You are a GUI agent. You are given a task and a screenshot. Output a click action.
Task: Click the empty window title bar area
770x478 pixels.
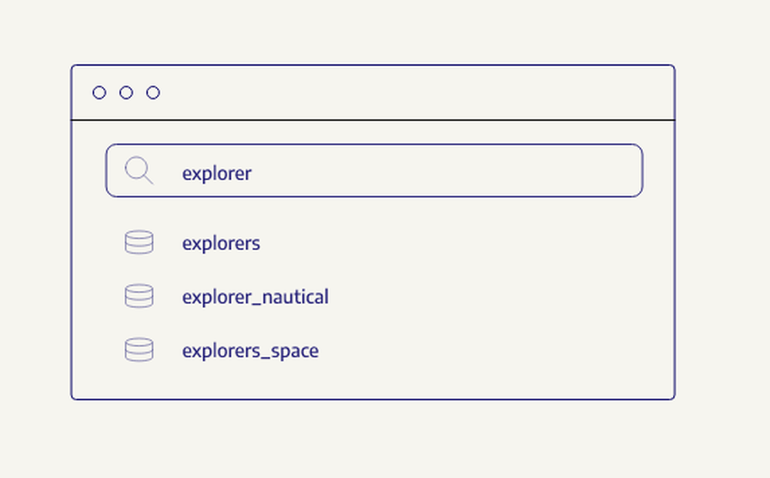417,93
